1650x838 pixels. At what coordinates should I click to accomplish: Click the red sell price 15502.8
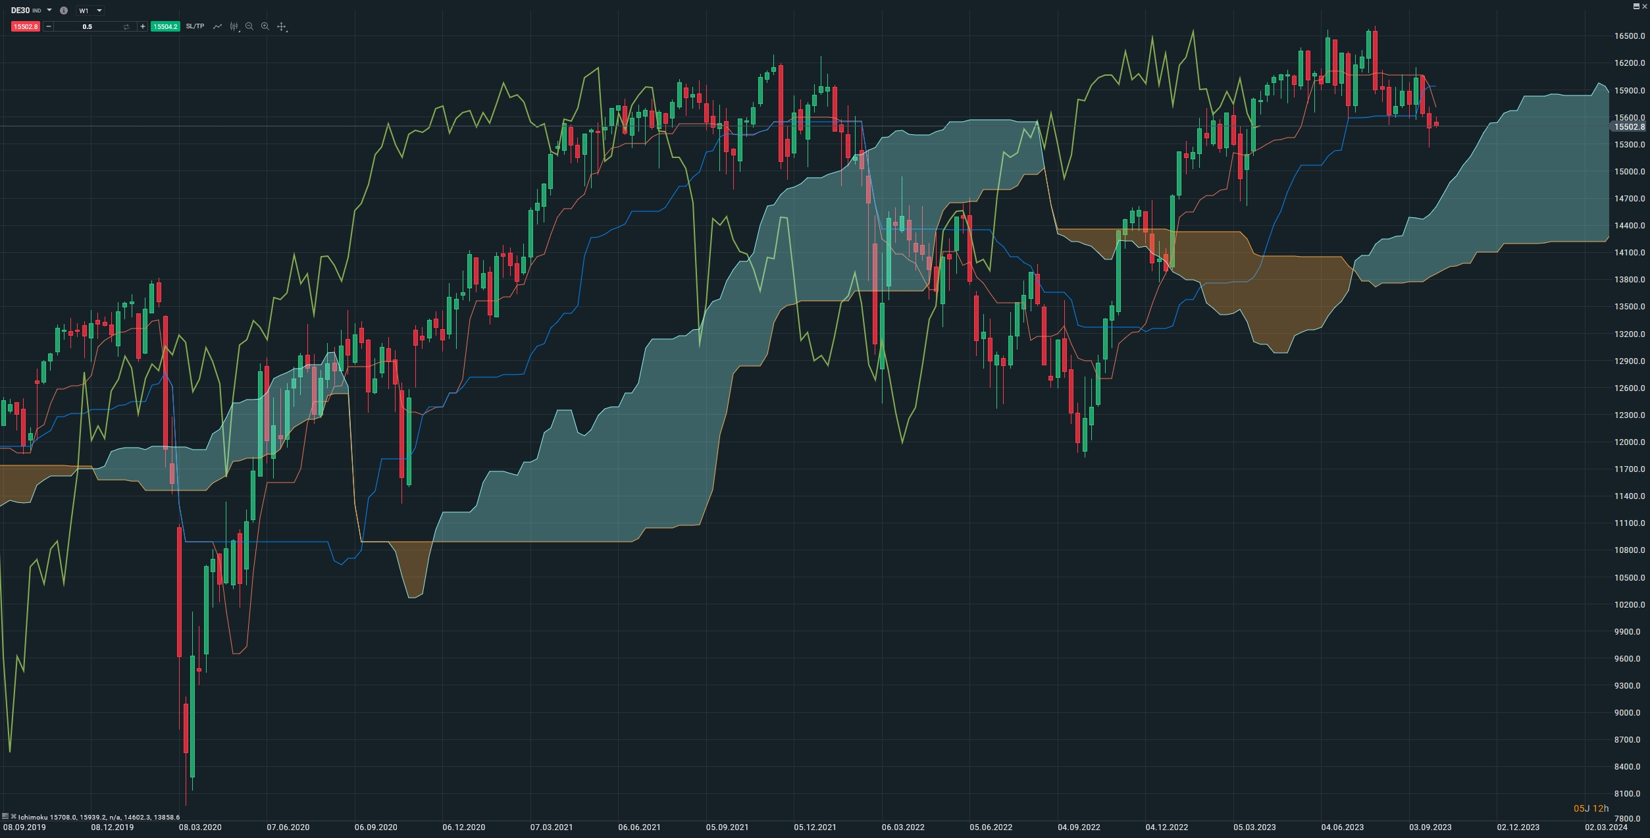26,26
